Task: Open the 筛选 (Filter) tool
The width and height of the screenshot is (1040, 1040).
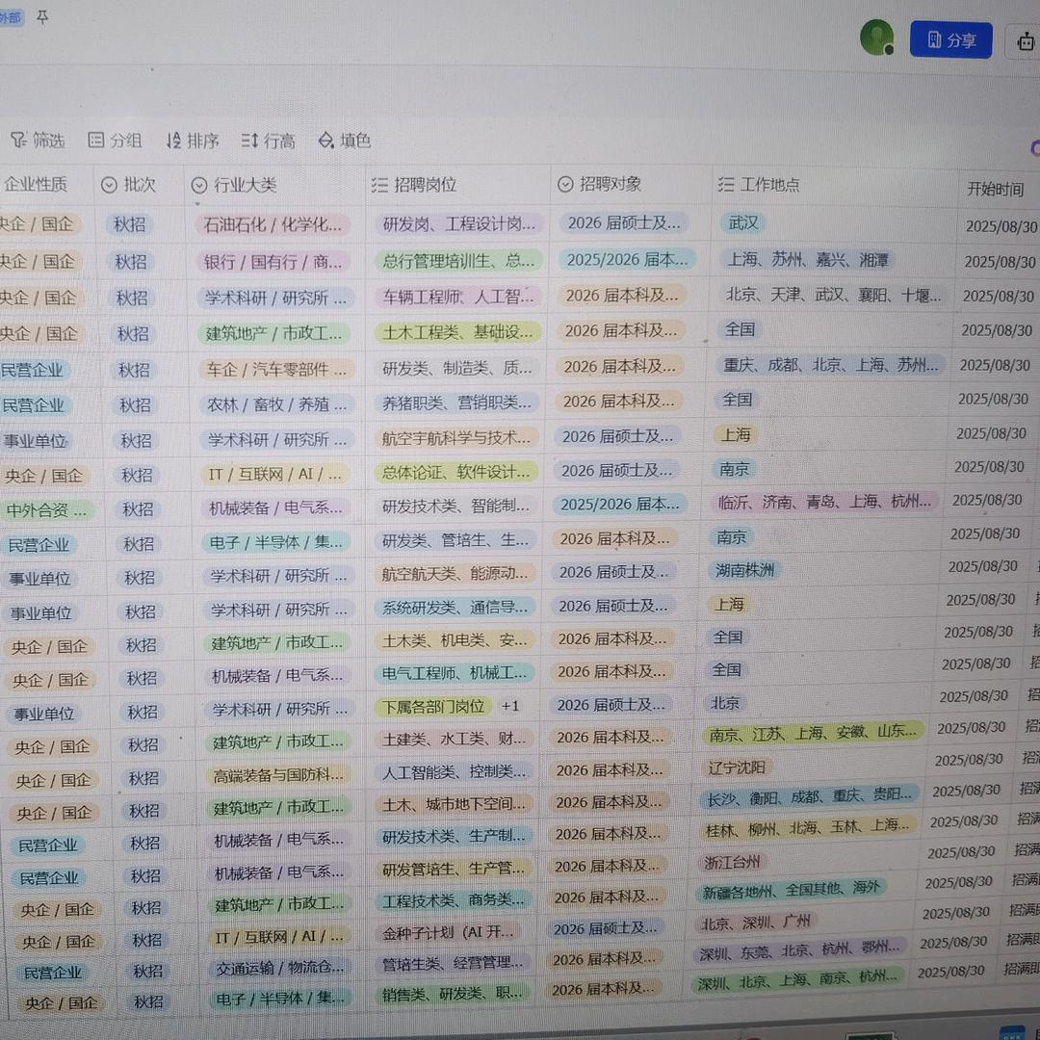Action: (38, 141)
